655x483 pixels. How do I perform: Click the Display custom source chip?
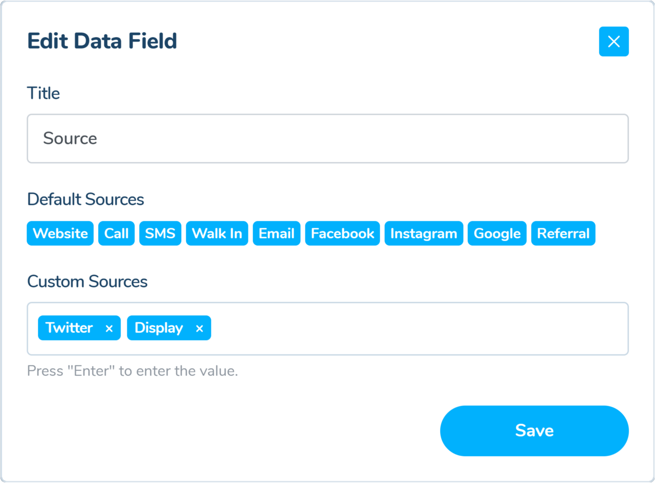click(159, 328)
